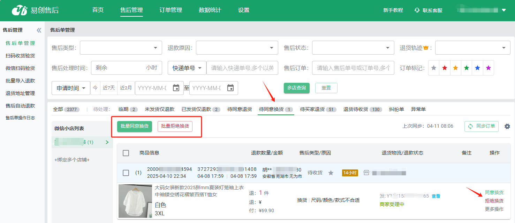The height and width of the screenshot is (223, 515).
Task: Click the 联系客服 headset icon
Action: (x=417, y=10)
